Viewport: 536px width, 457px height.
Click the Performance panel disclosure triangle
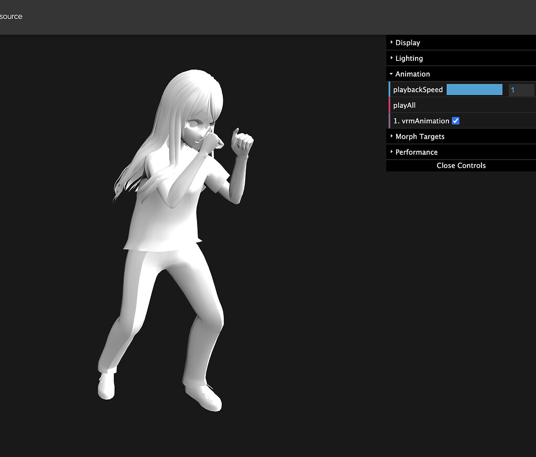tap(391, 152)
